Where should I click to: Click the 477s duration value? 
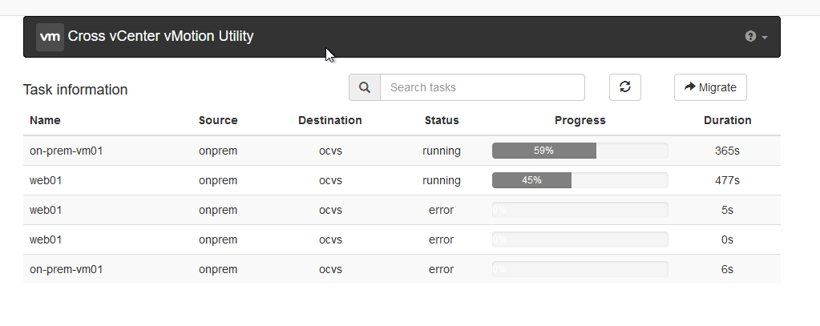click(x=727, y=181)
